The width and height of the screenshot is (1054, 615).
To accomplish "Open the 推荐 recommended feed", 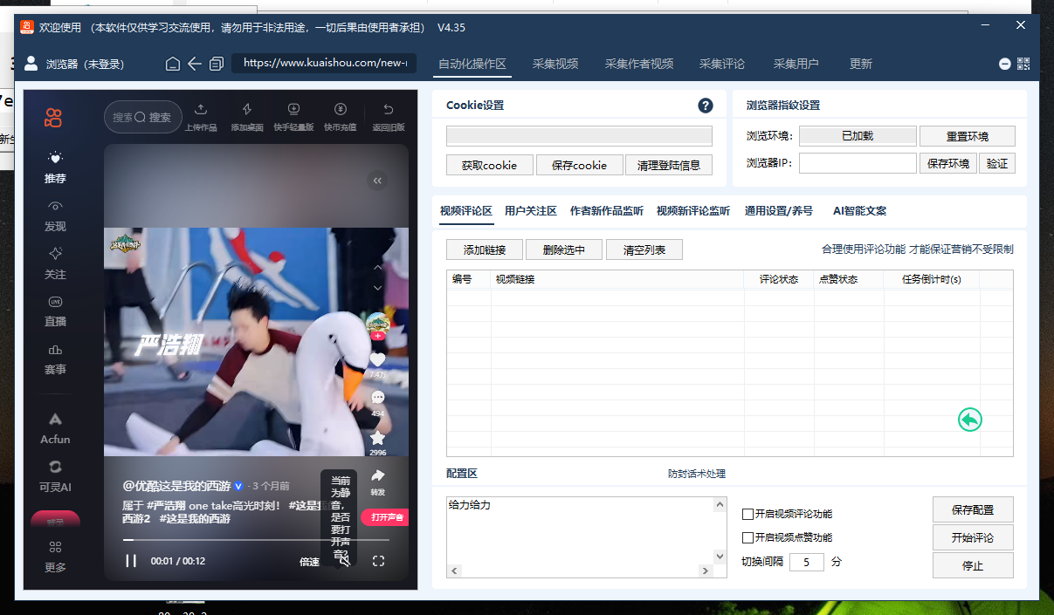I will (x=55, y=168).
